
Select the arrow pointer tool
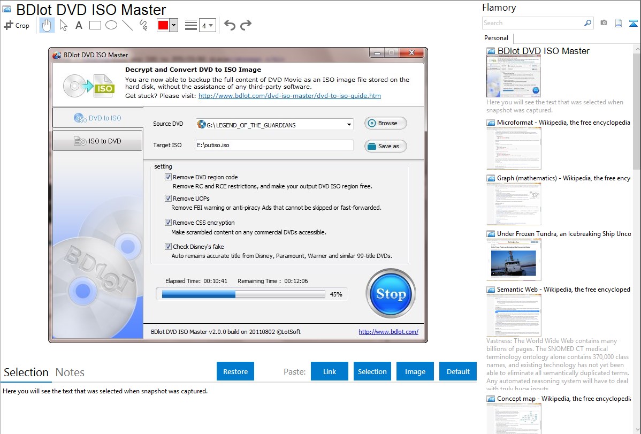click(63, 25)
